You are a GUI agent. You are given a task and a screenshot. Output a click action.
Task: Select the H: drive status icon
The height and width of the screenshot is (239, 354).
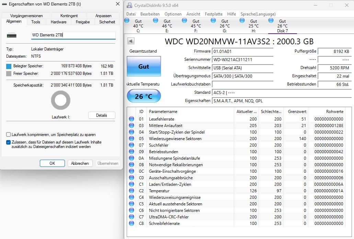click(x=242, y=21)
